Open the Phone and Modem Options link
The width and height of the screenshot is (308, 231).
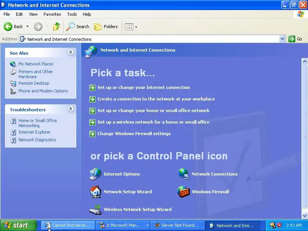(43, 91)
